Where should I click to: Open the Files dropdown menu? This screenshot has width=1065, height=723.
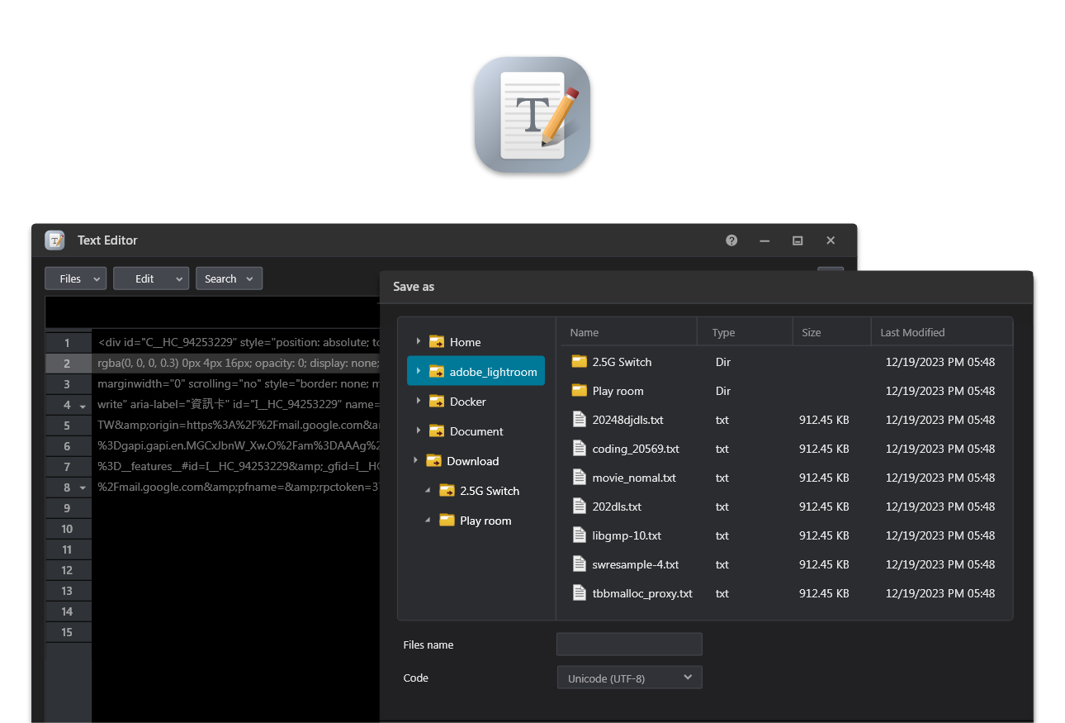coord(75,278)
